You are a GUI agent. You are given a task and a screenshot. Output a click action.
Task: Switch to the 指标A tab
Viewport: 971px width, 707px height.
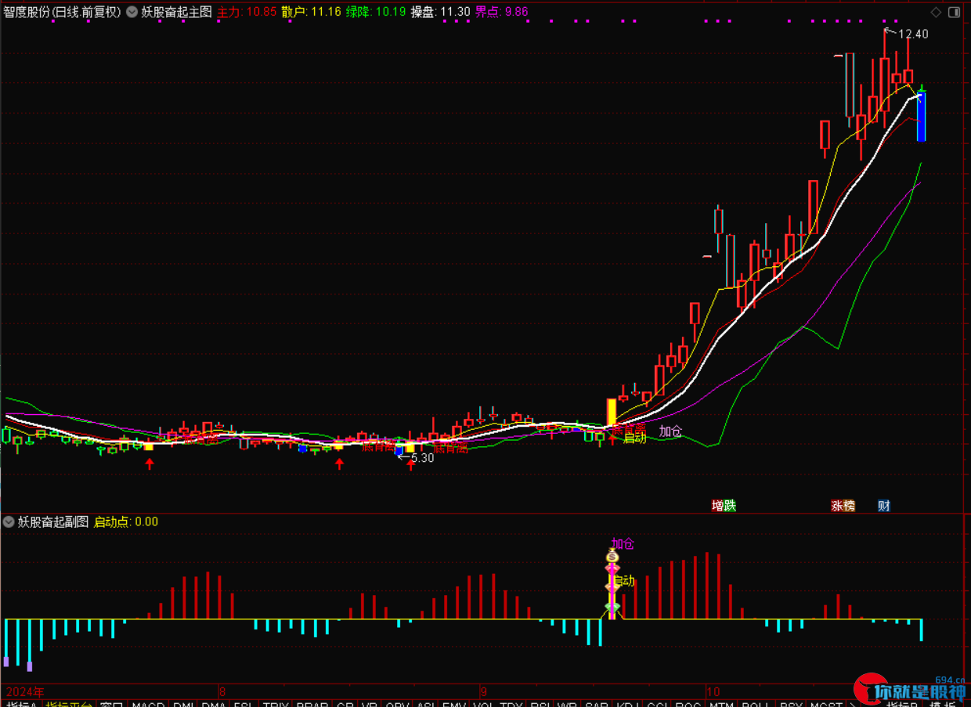point(21,704)
